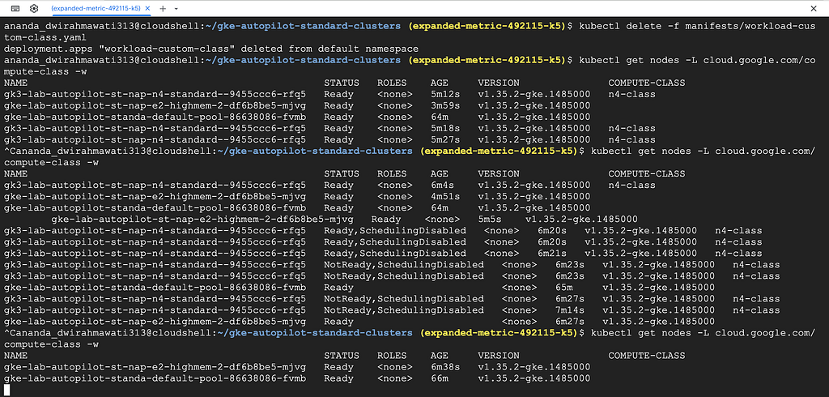Click the n4-standard node name aged 6m4s

pos(155,186)
